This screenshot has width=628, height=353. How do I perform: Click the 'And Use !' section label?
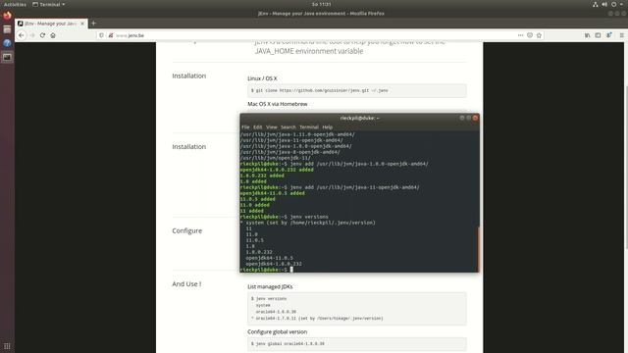click(x=186, y=283)
